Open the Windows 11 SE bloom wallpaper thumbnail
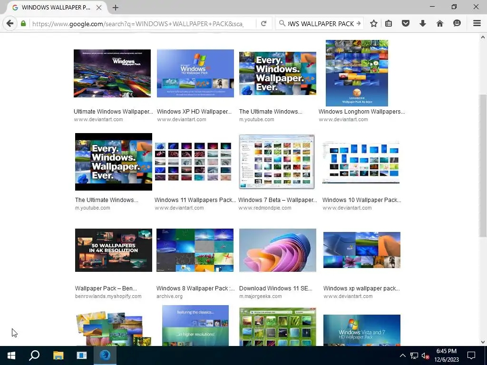 point(278,250)
